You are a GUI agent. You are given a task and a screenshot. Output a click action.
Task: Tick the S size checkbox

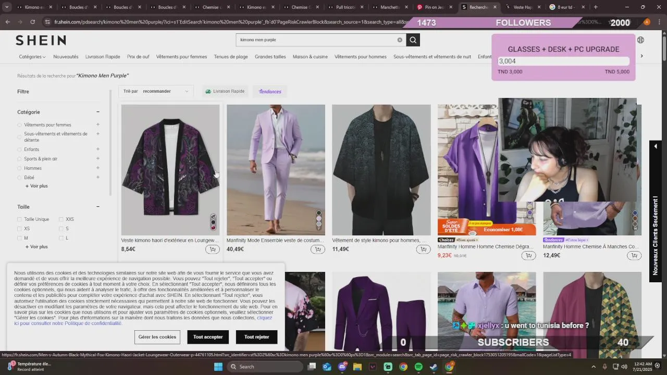pos(61,229)
